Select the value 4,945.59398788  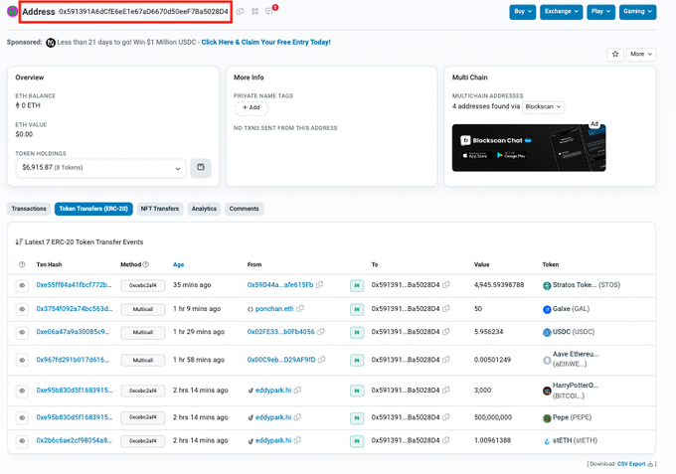click(x=499, y=285)
